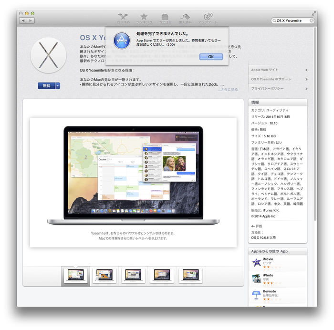334x330 pixels.
Task: Select the fourth screenshot thumbnail
Action: (162, 276)
